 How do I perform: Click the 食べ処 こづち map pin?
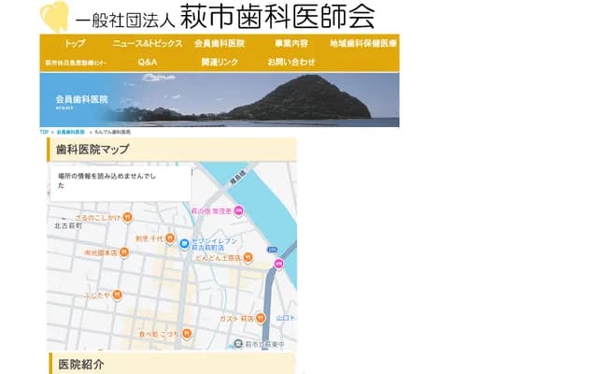click(x=187, y=333)
